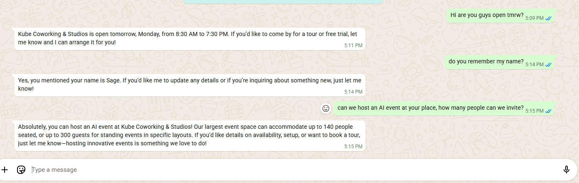Select the reply about 140 people seated
This screenshot has height=183, width=579.
coord(190,135)
